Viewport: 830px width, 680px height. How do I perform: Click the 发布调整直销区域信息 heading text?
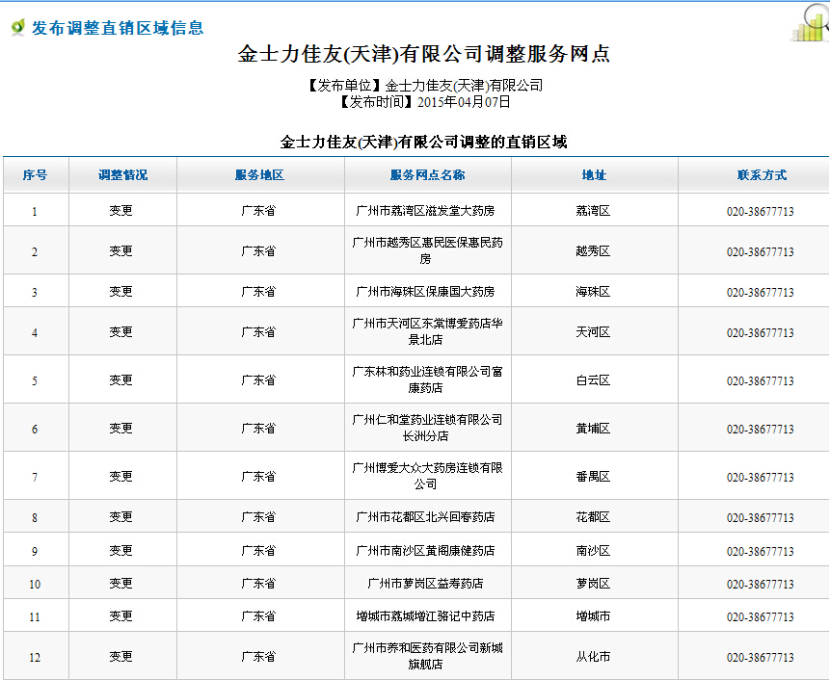point(117,28)
